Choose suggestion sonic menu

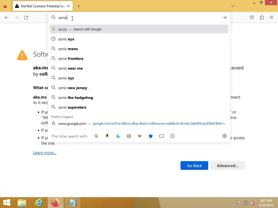(139, 49)
